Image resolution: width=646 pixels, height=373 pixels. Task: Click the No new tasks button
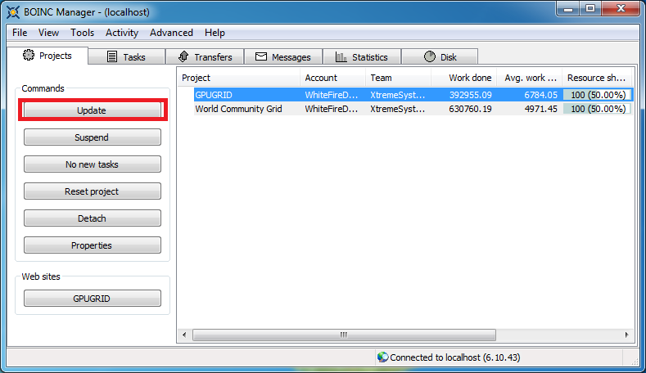[93, 164]
